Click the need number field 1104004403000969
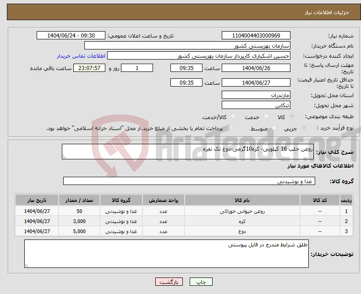This screenshot has width=361, height=294. pyautogui.click(x=256, y=35)
